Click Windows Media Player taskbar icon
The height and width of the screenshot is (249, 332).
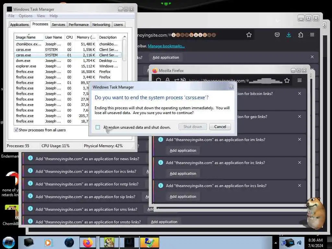pos(48,243)
